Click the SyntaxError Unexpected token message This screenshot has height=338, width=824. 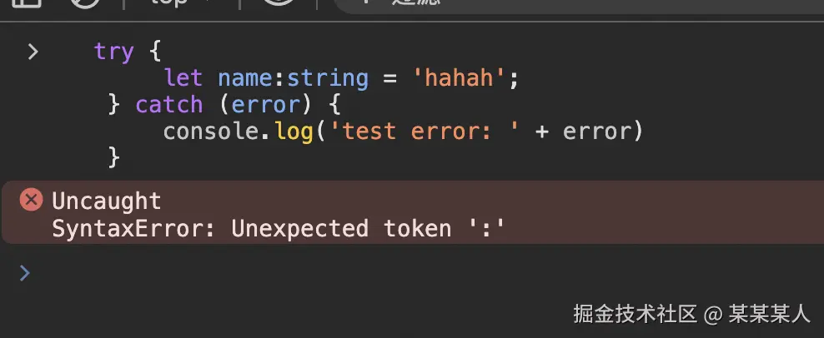(x=279, y=230)
